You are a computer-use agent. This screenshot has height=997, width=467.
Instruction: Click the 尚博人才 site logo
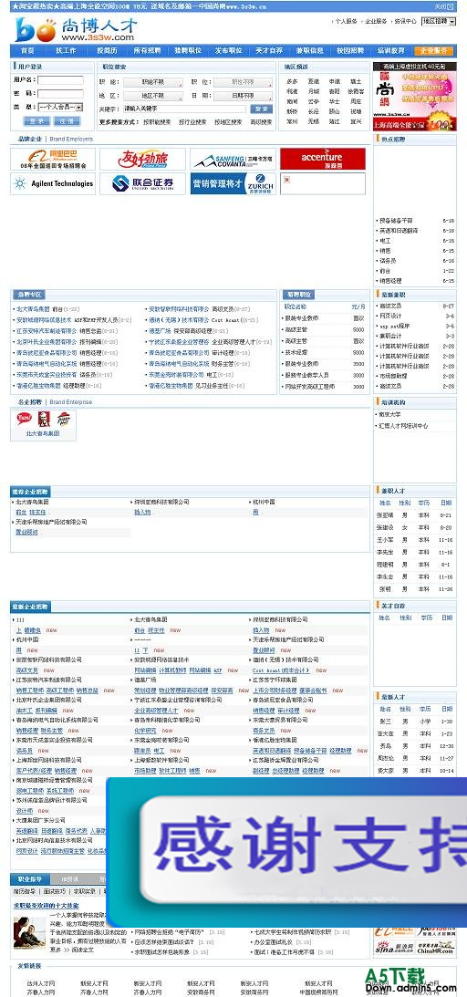pyautogui.click(x=77, y=29)
